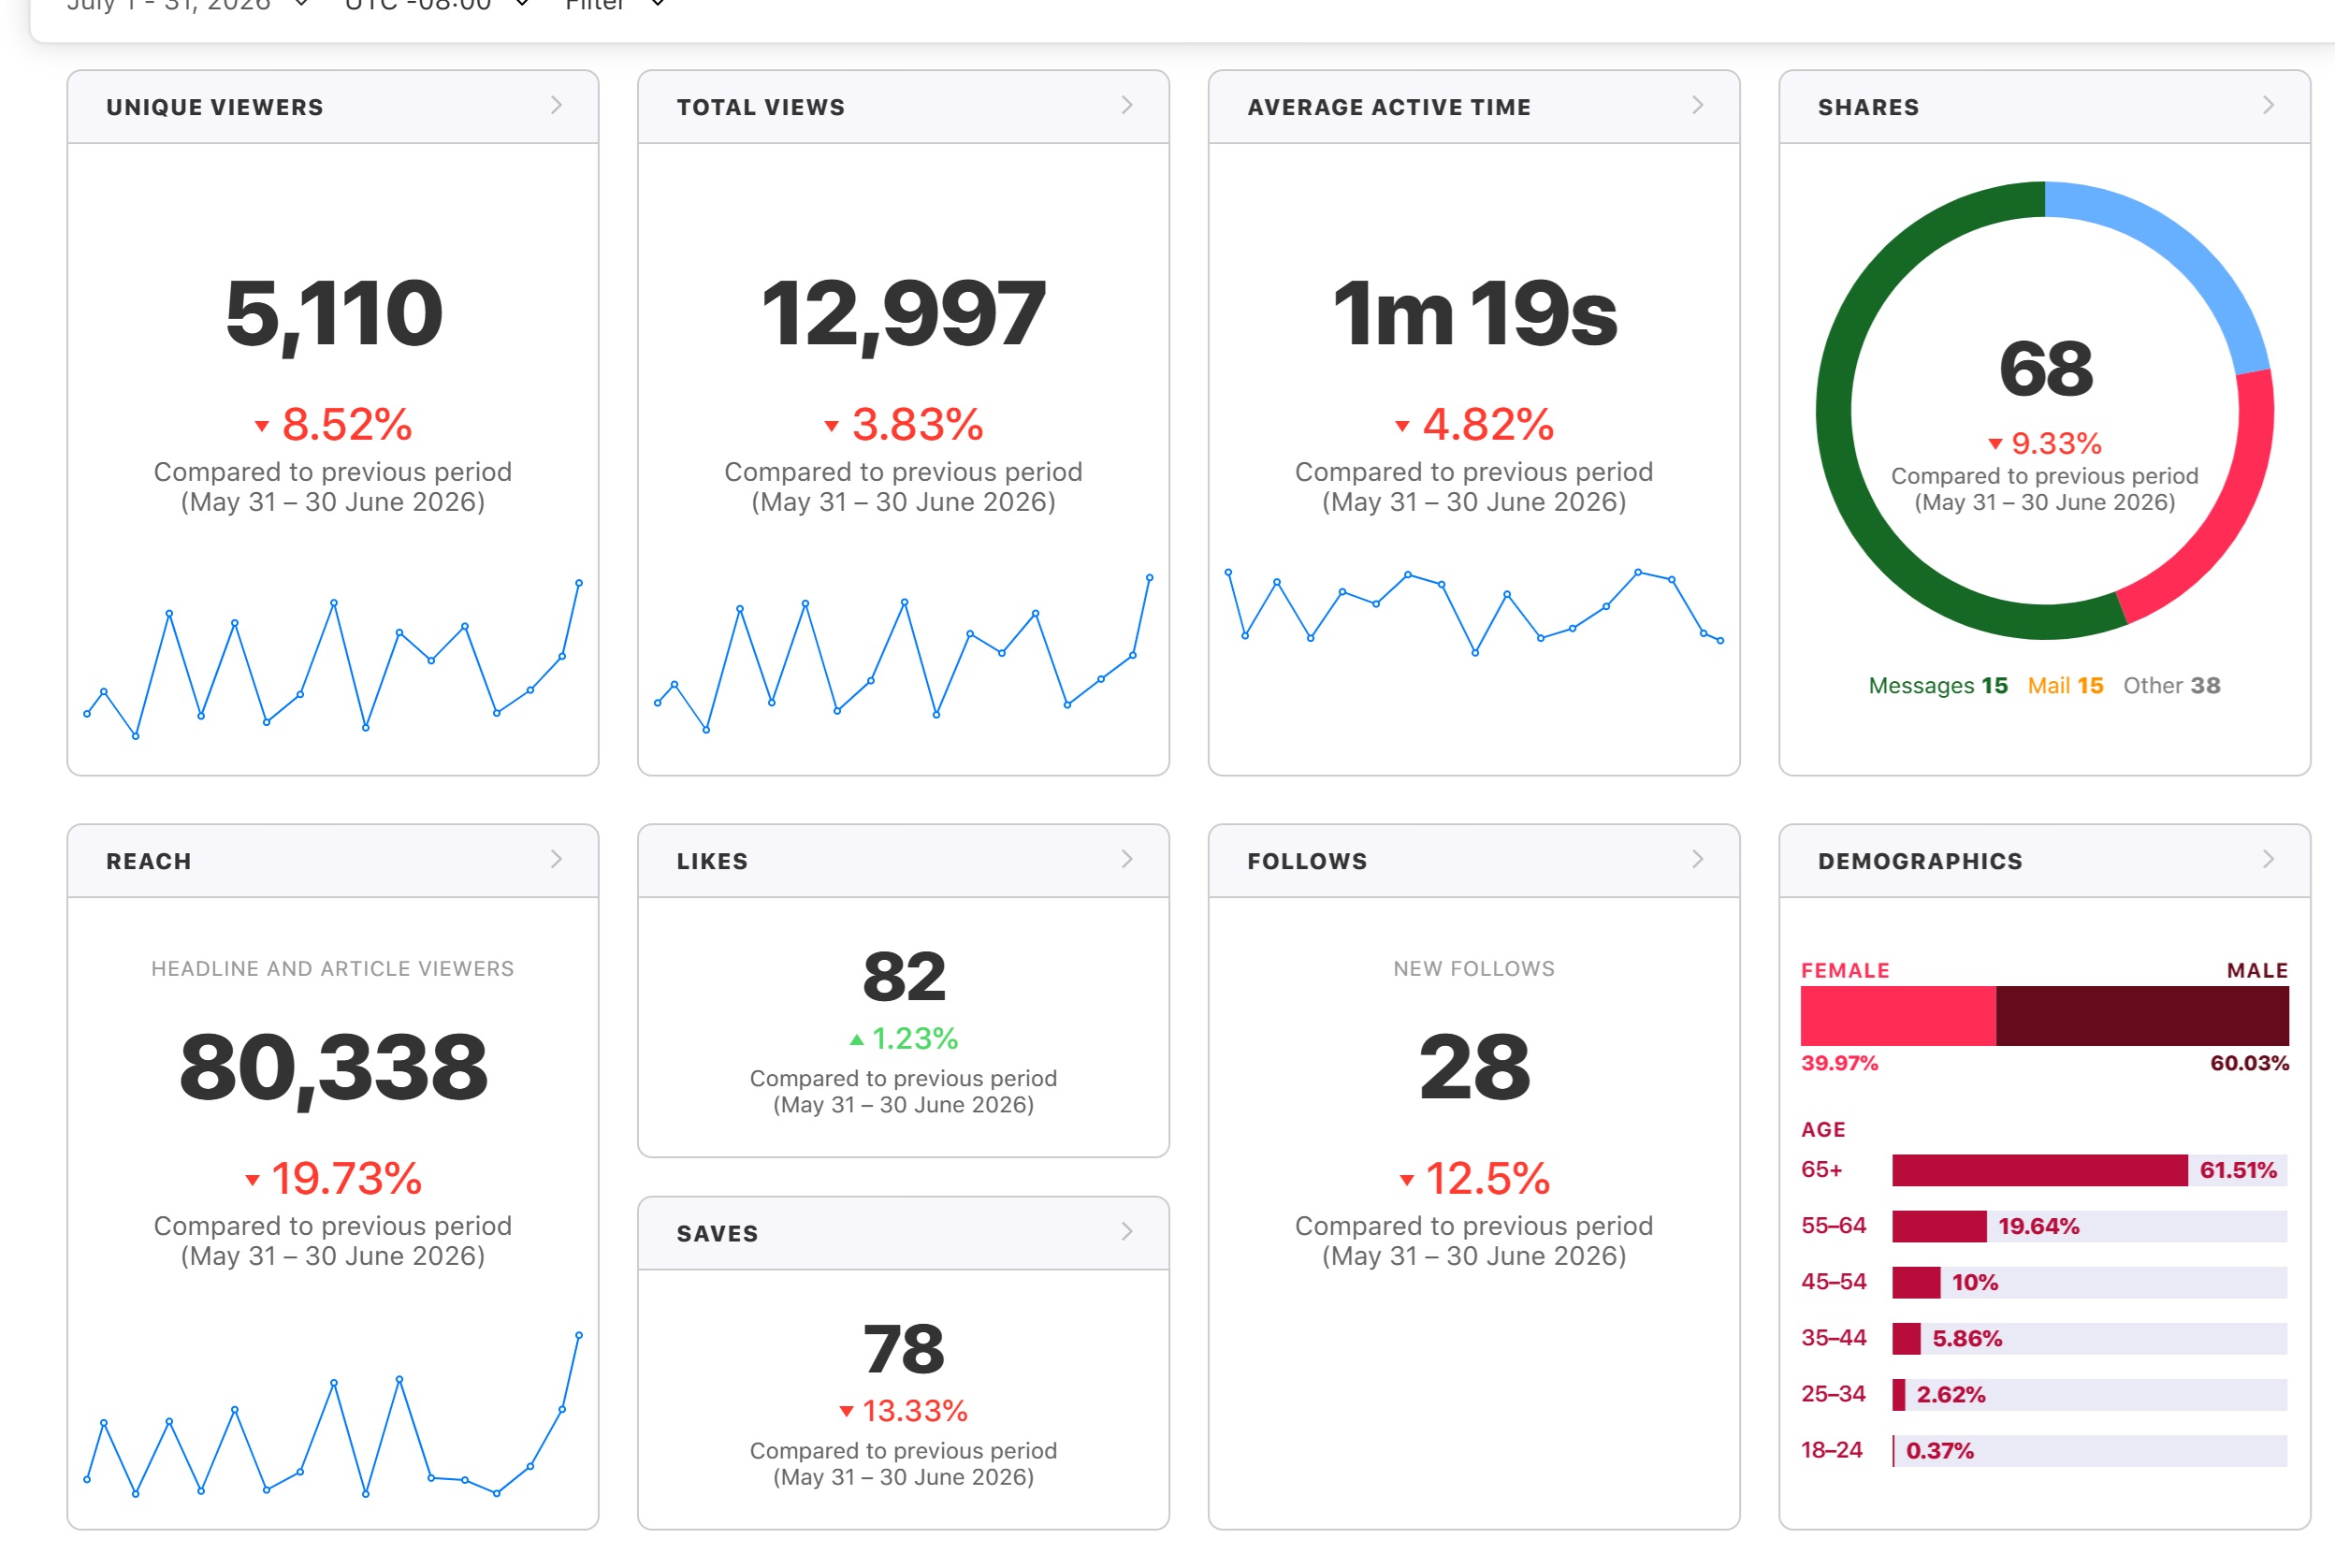Click the 1m 19s active time value
This screenshot has height=1568, width=2335.
click(x=1474, y=313)
